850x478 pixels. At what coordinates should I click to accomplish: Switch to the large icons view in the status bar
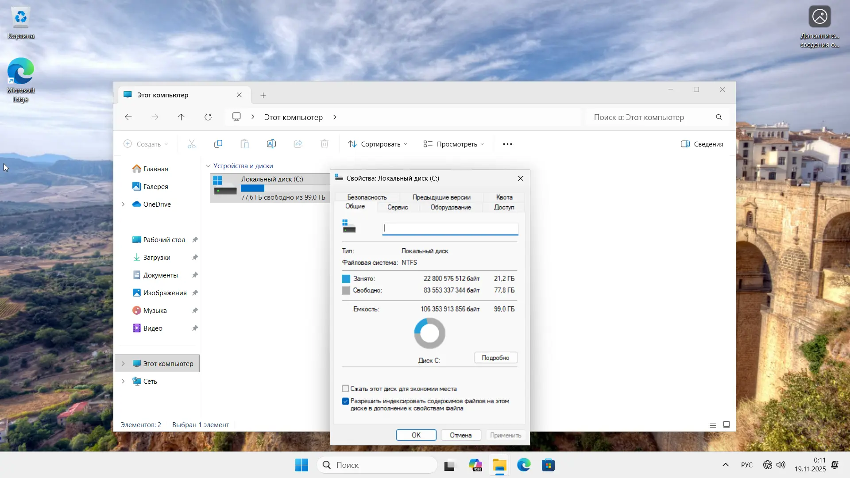(726, 424)
